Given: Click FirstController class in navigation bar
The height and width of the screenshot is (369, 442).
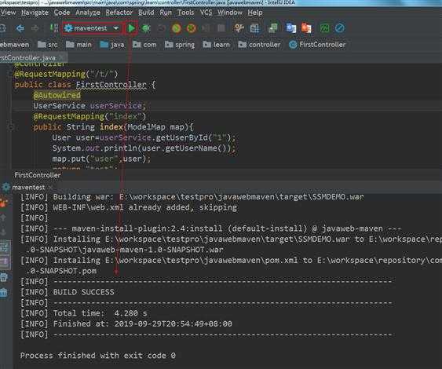Looking at the screenshot, I should (x=317, y=45).
